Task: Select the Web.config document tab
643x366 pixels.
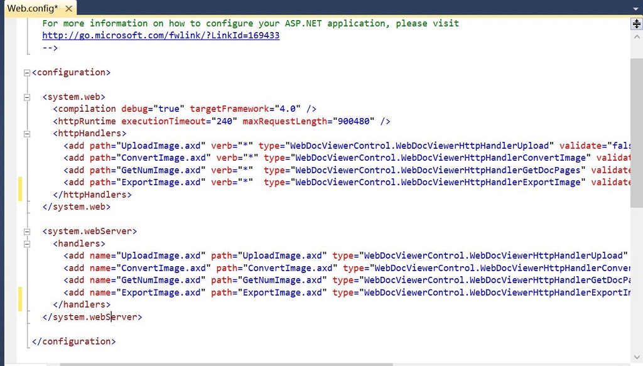Action: pyautogui.click(x=33, y=9)
